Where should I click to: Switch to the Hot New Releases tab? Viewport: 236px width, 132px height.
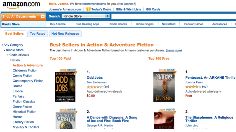(65, 34)
